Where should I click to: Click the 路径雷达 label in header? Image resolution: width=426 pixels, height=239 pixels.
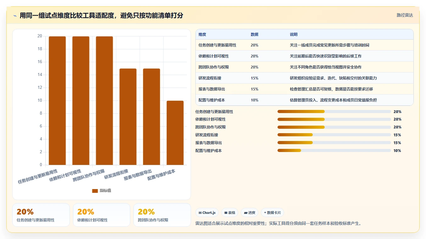pyautogui.click(x=405, y=15)
